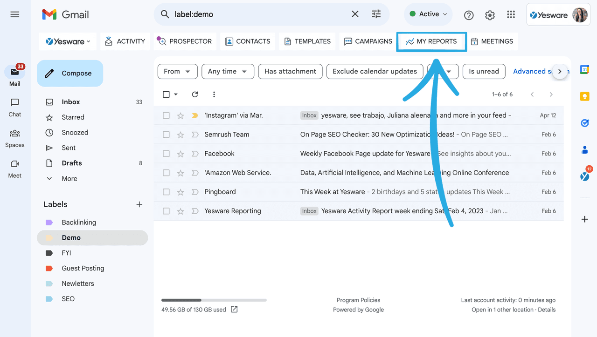Click the create new label plus icon
Viewport: 597px width, 337px height.
pos(139,204)
